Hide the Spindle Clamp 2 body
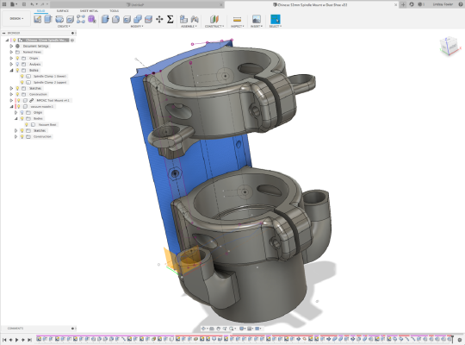This screenshot has width=465, height=345. (x=22, y=82)
